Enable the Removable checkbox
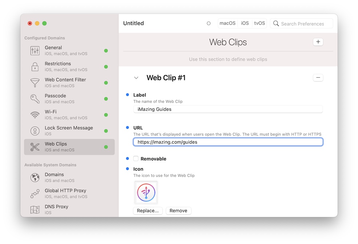Image resolution: width=358 pixels, height=244 pixels. (136, 159)
